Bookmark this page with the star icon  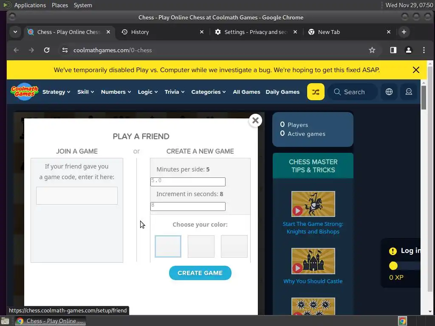coord(372,50)
